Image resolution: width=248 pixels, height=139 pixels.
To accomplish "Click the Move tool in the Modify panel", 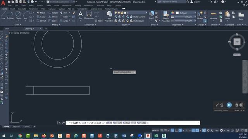I will [x=41, y=13].
